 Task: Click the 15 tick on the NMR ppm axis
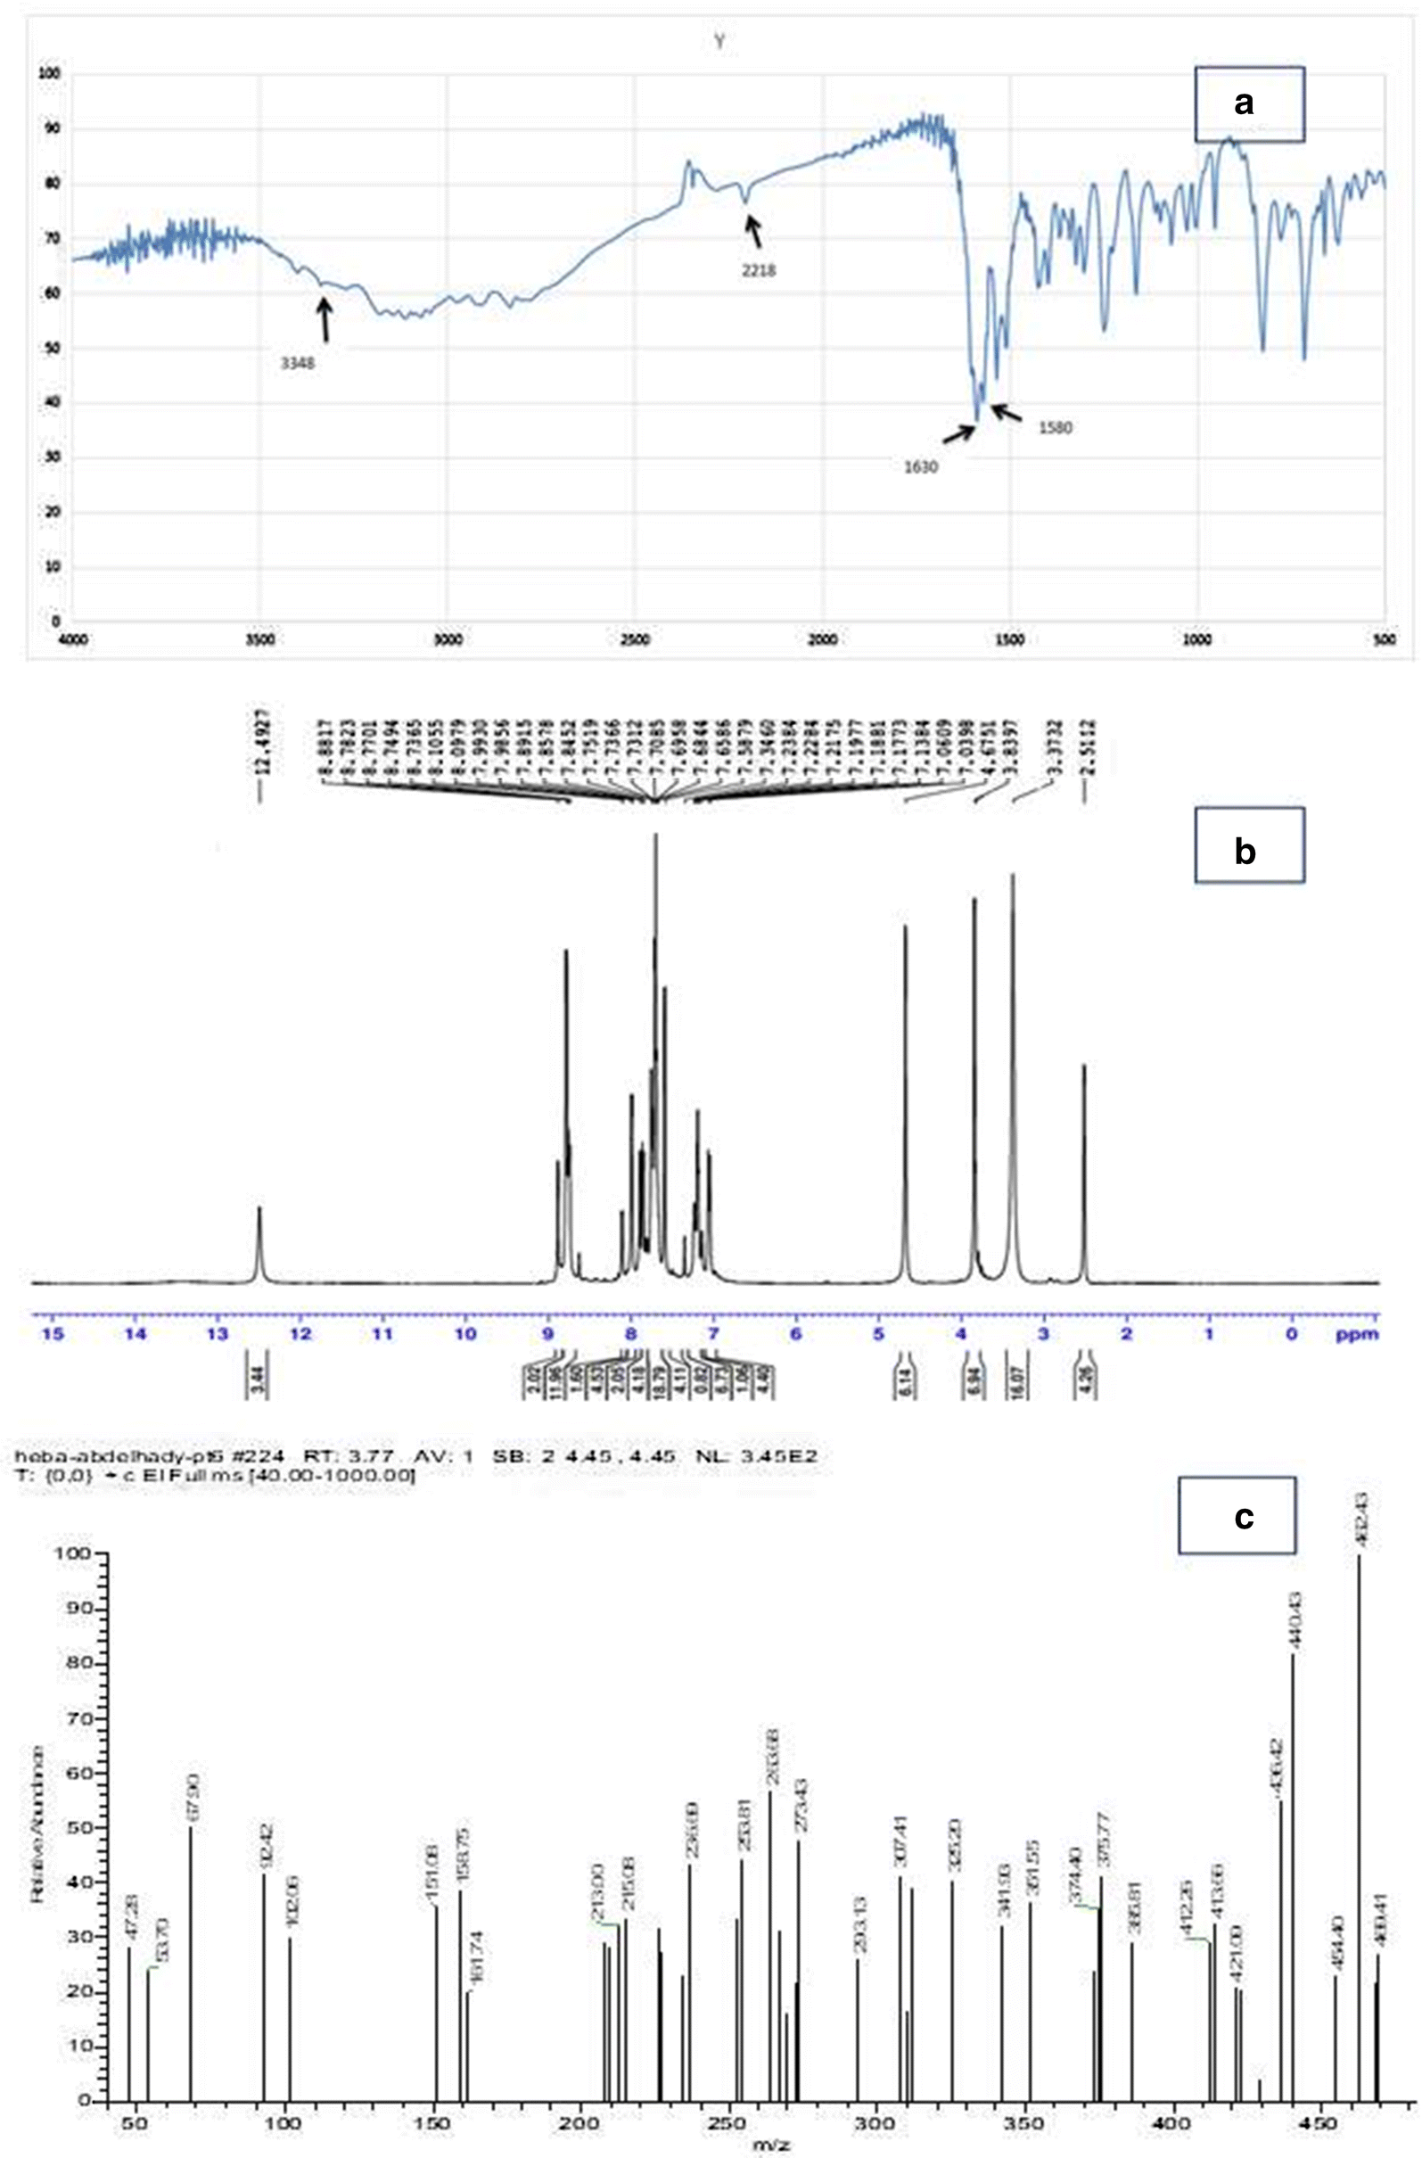(x=53, y=1333)
